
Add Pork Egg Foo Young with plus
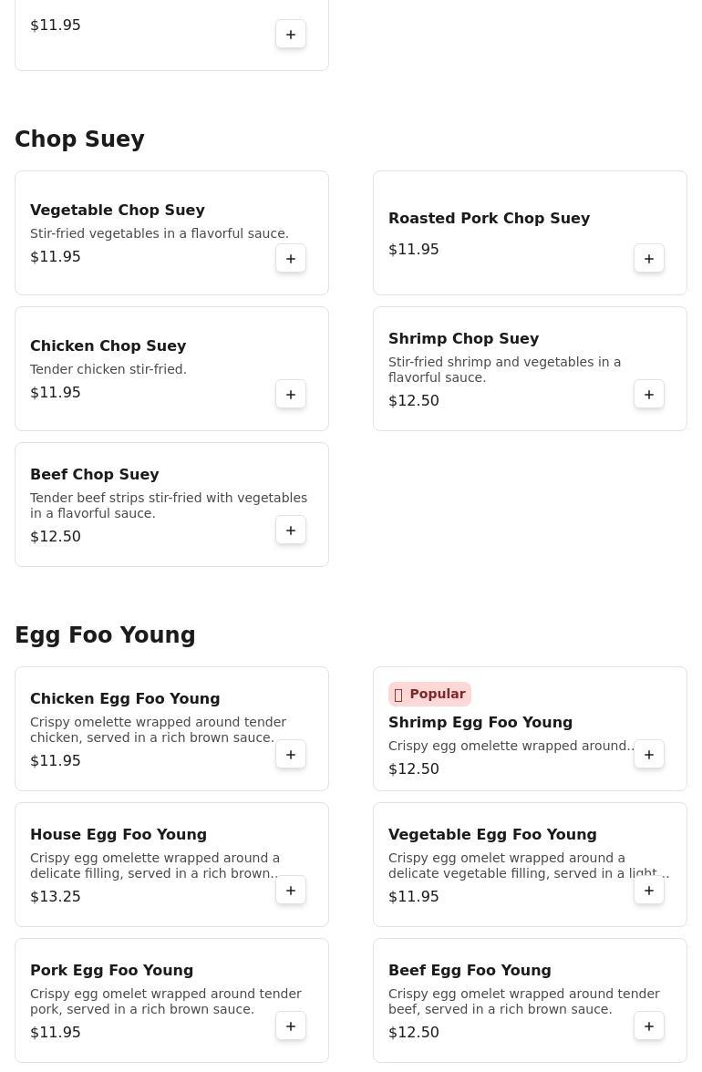(x=291, y=1026)
